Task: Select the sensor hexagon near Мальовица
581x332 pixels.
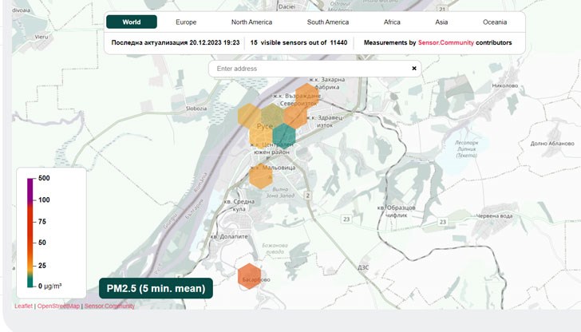Action: click(x=261, y=176)
